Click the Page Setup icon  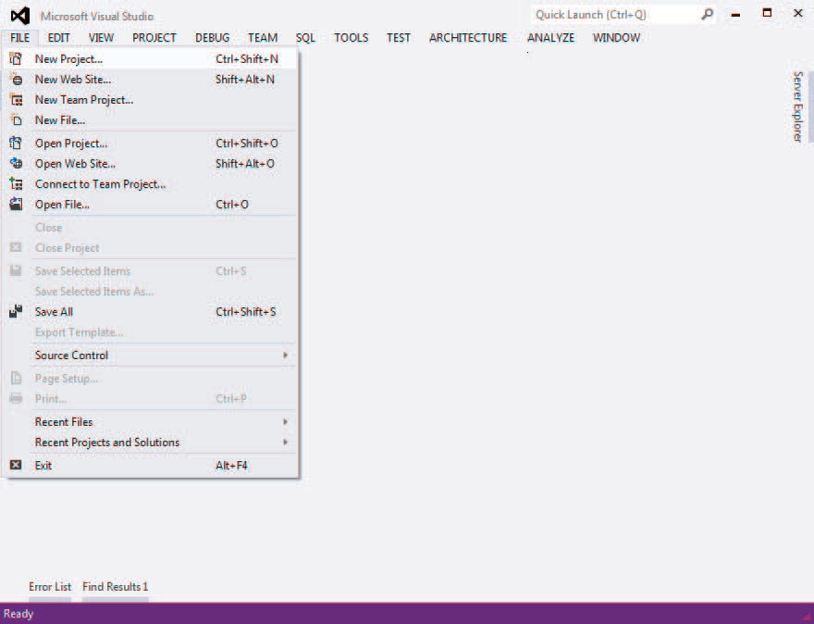click(16, 379)
